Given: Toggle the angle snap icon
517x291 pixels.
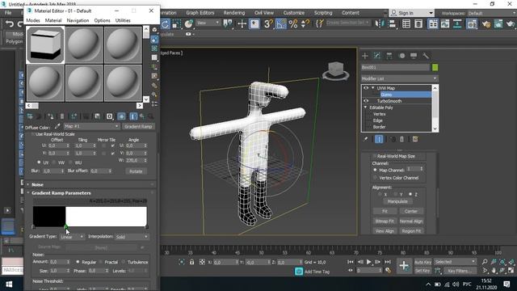Looking at the screenshot, I should 280,23.
